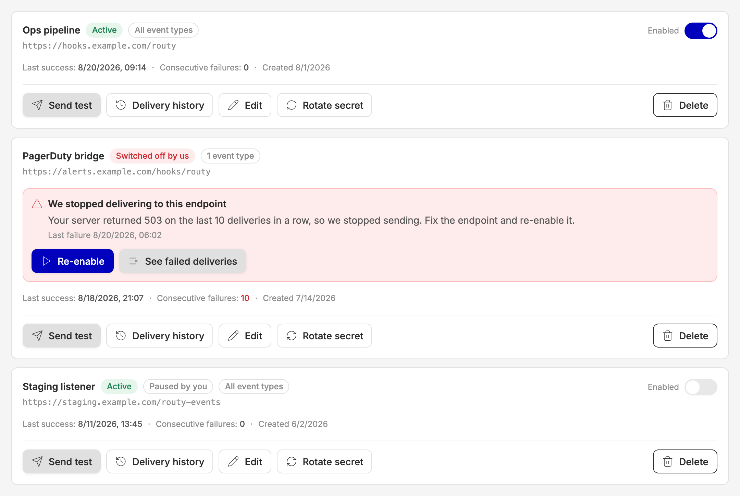
Task: Click 'Created 7/14/2026' text
Action: point(299,298)
